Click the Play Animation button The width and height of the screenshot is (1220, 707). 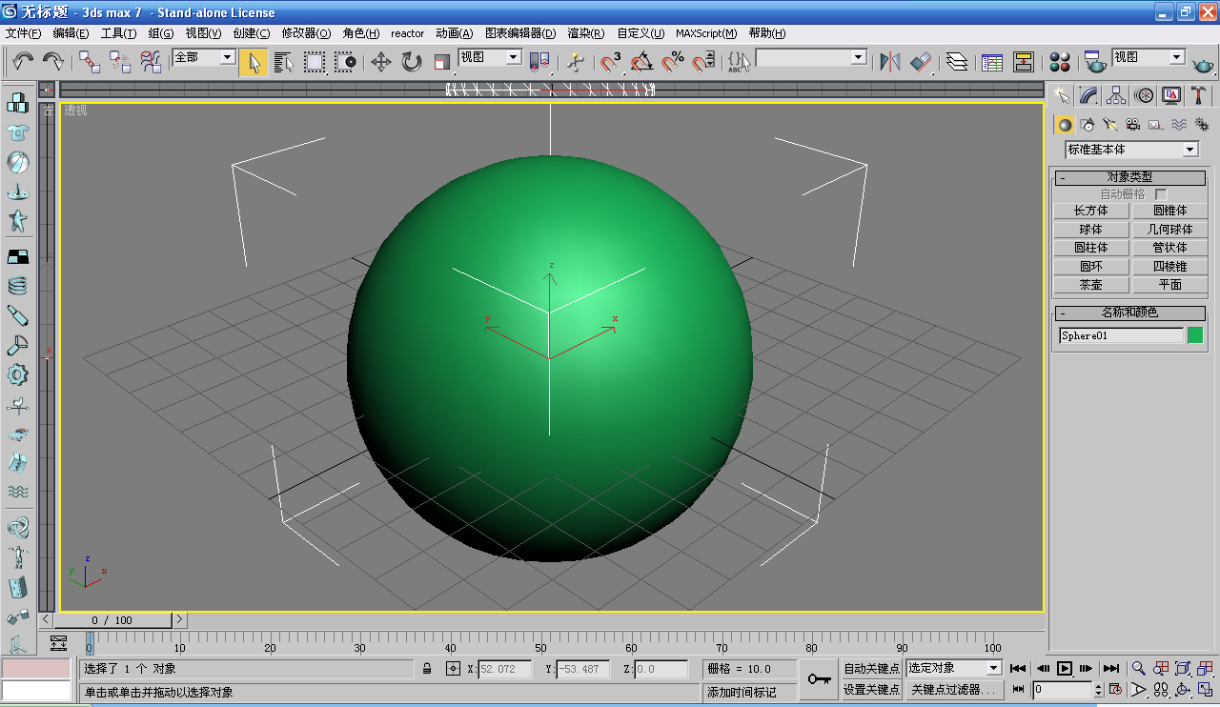coord(1065,669)
